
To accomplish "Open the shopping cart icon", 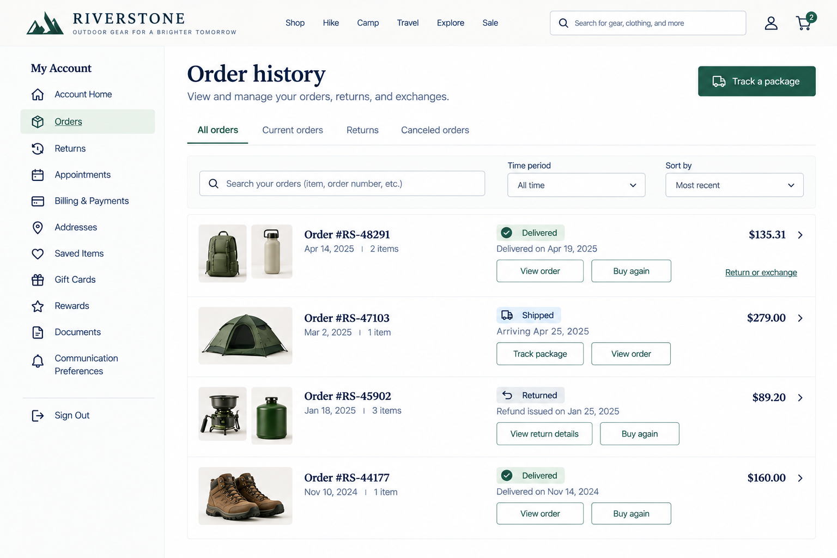I will pyautogui.click(x=805, y=22).
